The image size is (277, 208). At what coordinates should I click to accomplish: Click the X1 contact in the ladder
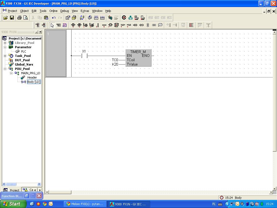84,56
